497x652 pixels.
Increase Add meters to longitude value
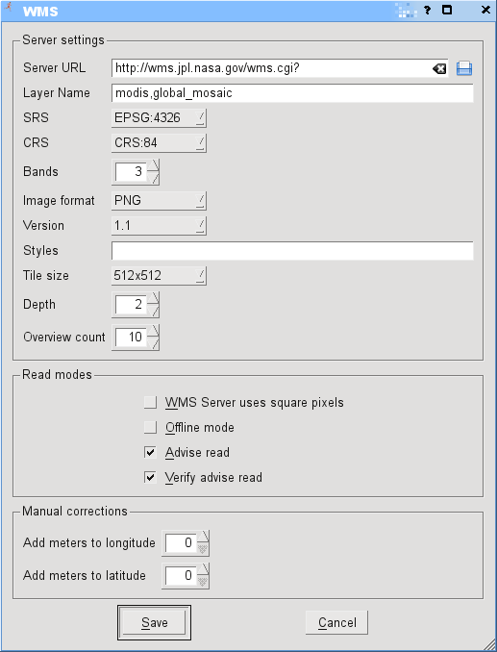point(203,537)
